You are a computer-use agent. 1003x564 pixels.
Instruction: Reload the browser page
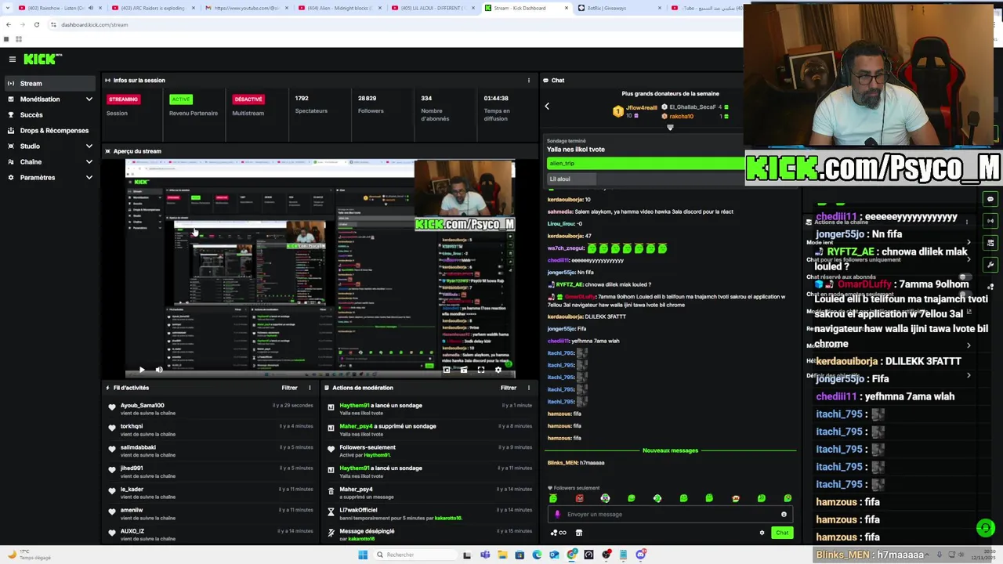(36, 24)
